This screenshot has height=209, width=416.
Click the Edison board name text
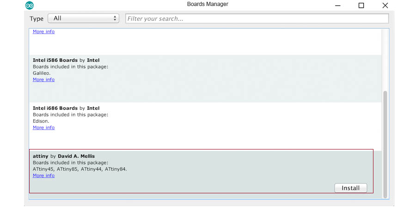point(41,121)
